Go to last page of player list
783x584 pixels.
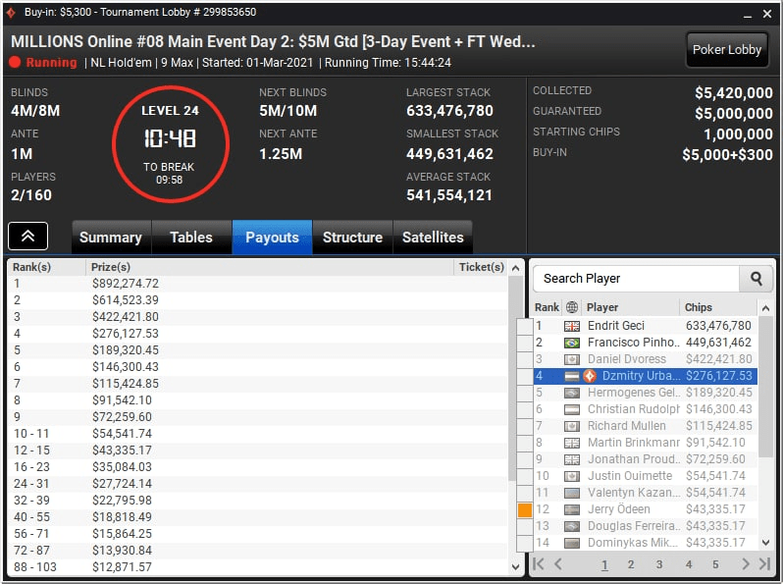764,564
